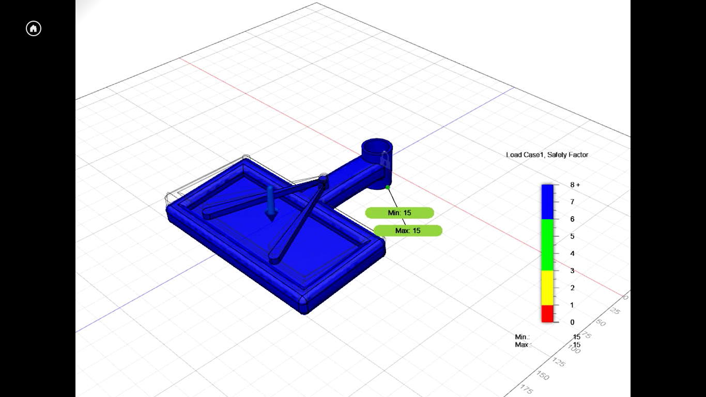Pick the yellow band of the legend
706x397 pixels.
[x=547, y=288]
